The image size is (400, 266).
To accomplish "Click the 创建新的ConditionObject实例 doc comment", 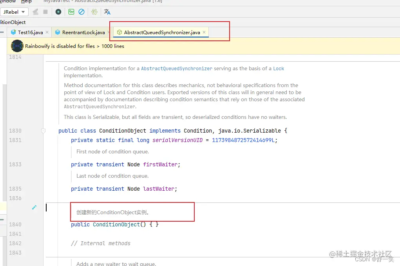I will pyautogui.click(x=113, y=212).
